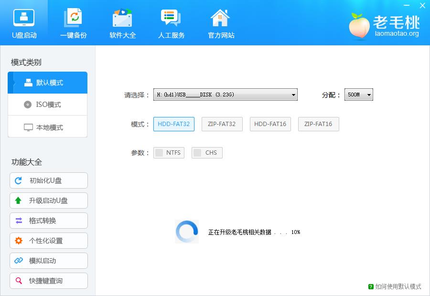Screen dimensions: 430x296
Task: Switch to 本地模式 tab
Action: [x=47, y=127]
